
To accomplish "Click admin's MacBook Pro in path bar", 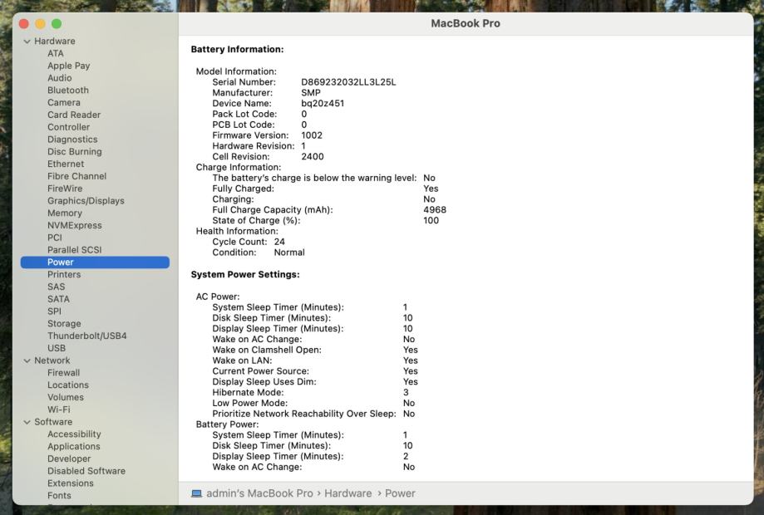I will (x=259, y=493).
